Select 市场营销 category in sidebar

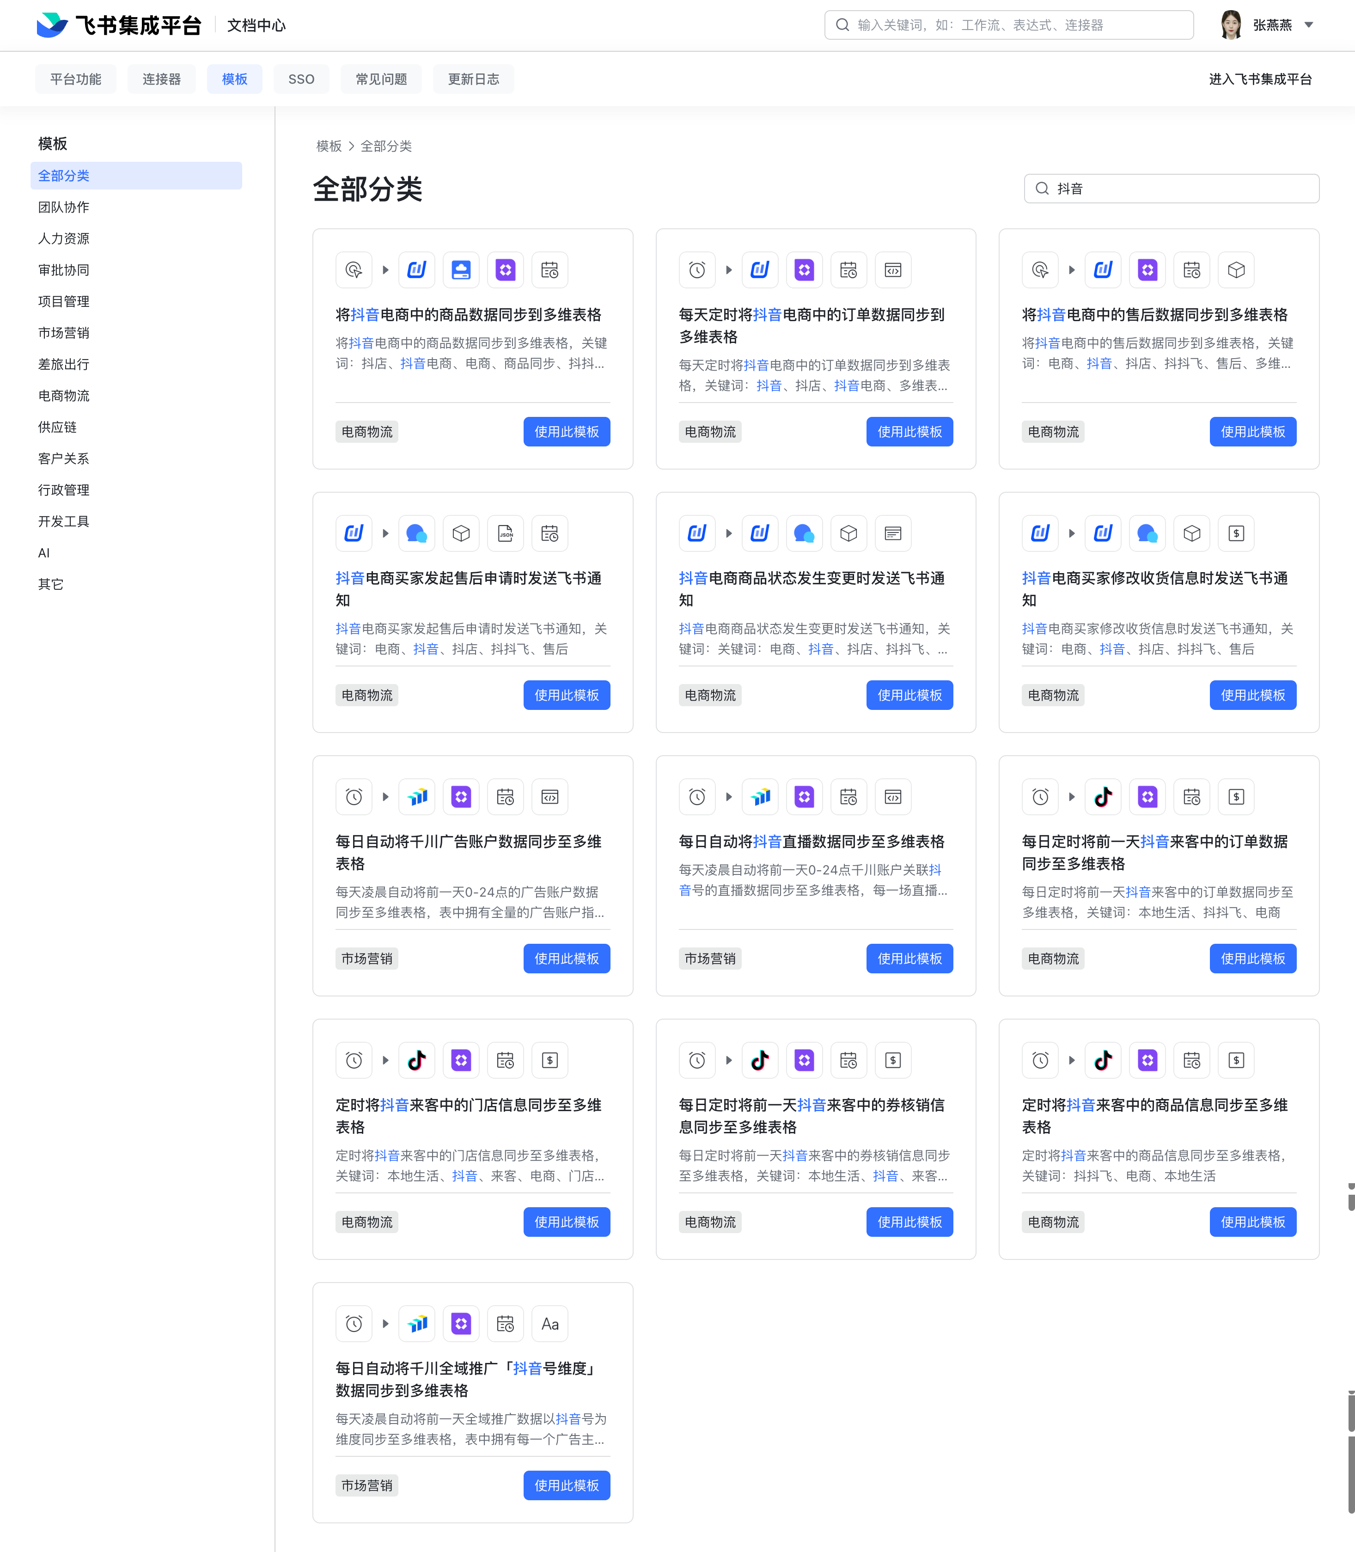(x=63, y=333)
